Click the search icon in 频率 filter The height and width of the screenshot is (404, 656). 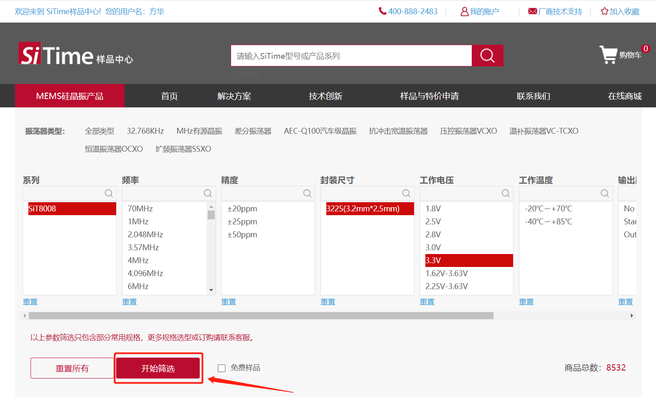208,193
